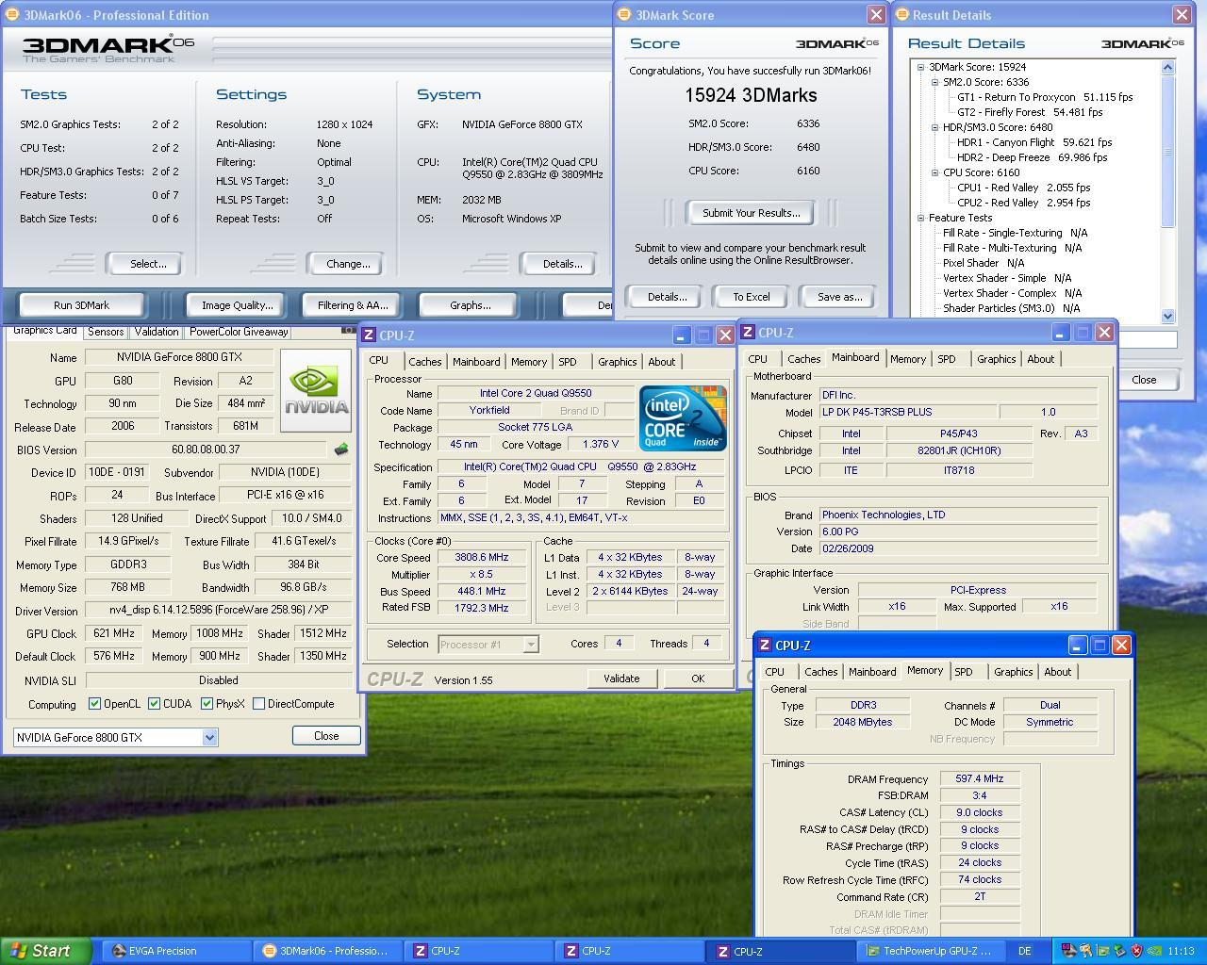Click the Result Details scroll-up arrow
Screen dimensions: 1207x965
pyautogui.click(x=1168, y=67)
